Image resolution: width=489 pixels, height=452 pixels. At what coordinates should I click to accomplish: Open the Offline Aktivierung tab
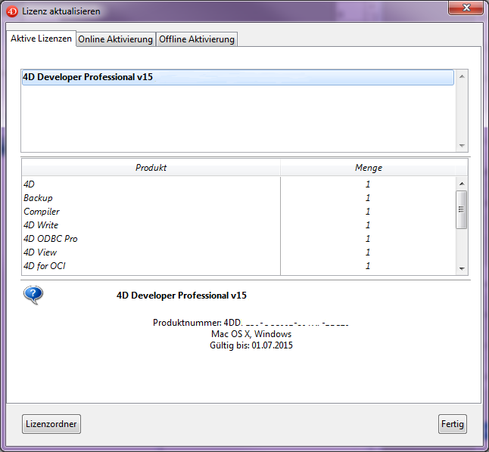[x=197, y=39]
